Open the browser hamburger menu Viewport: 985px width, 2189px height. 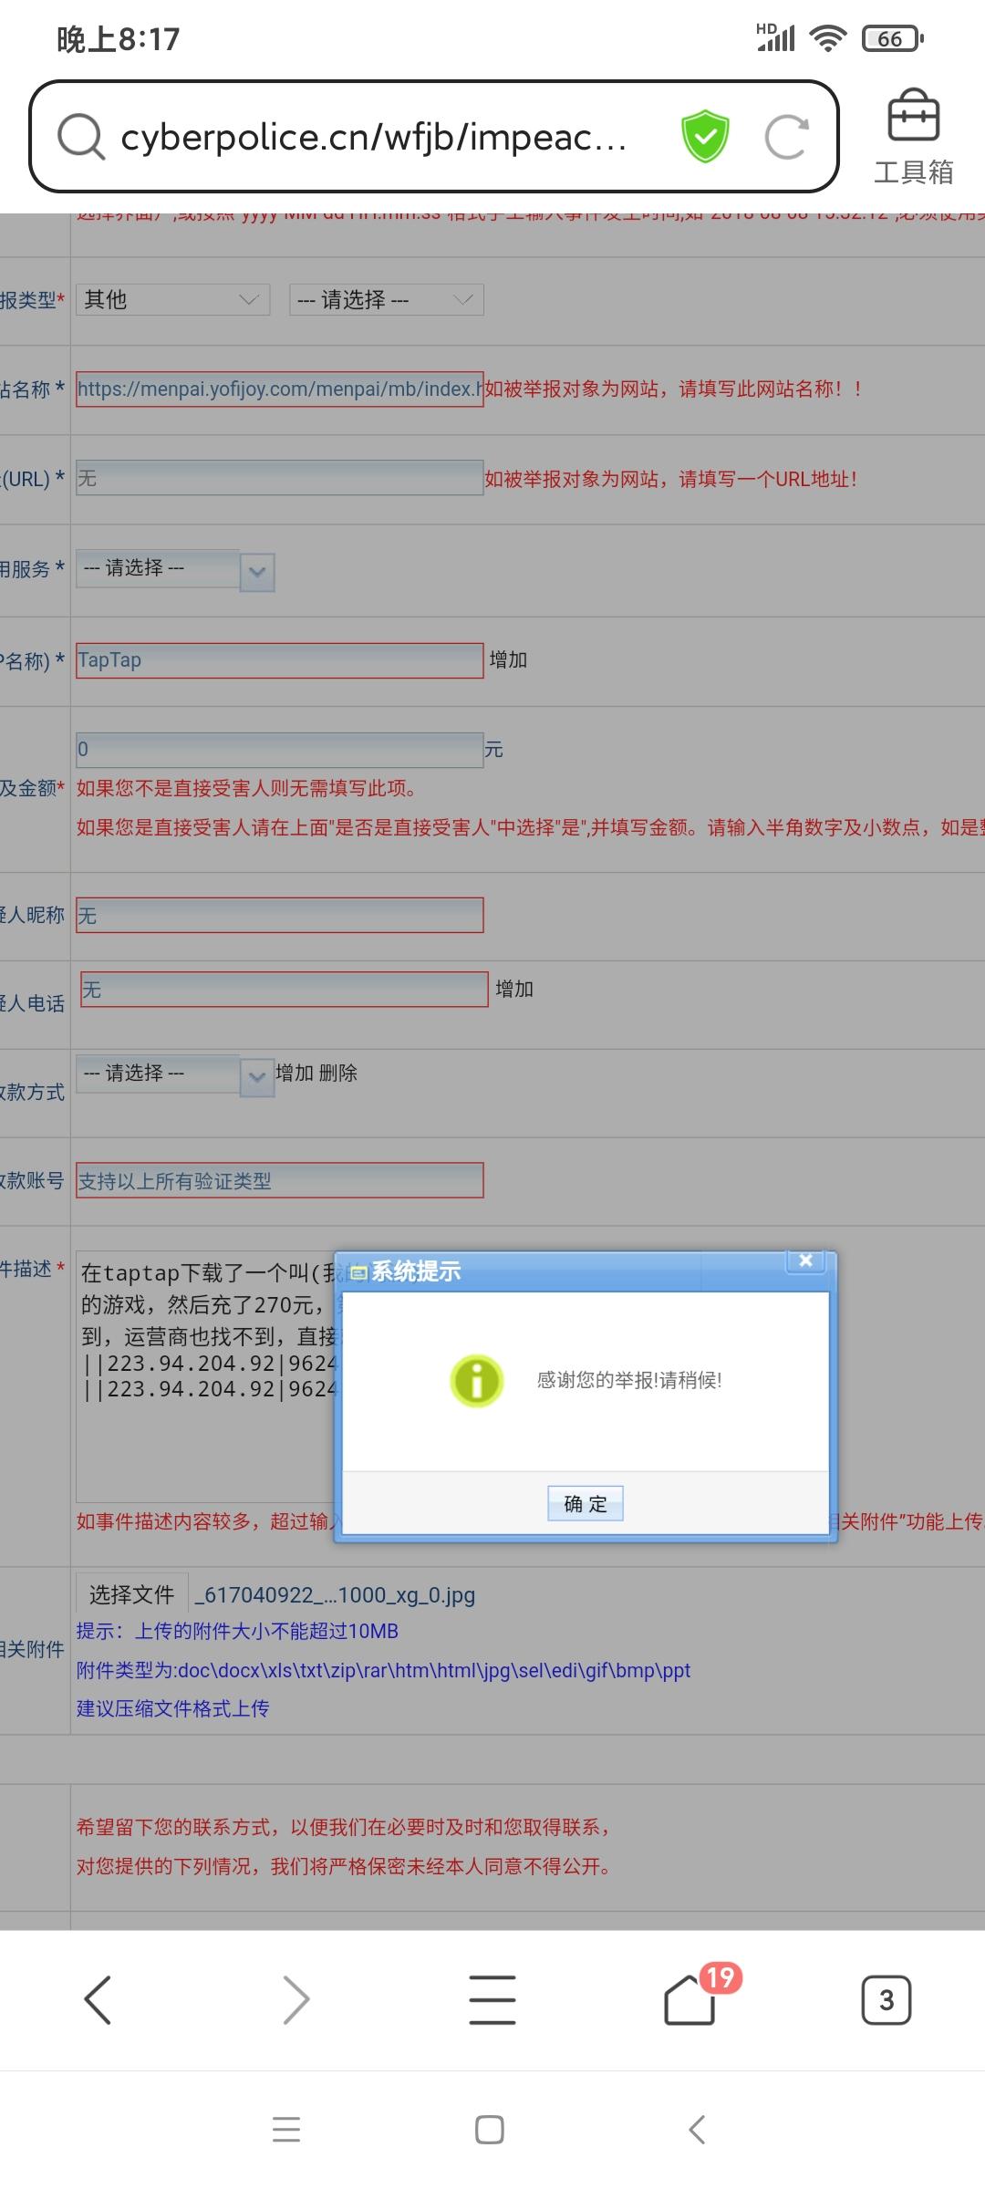coord(493,1999)
